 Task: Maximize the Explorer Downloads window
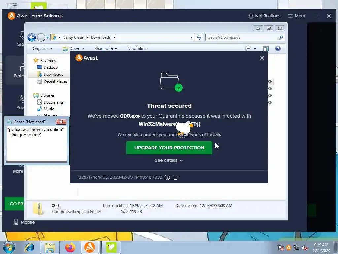tap(269, 28)
